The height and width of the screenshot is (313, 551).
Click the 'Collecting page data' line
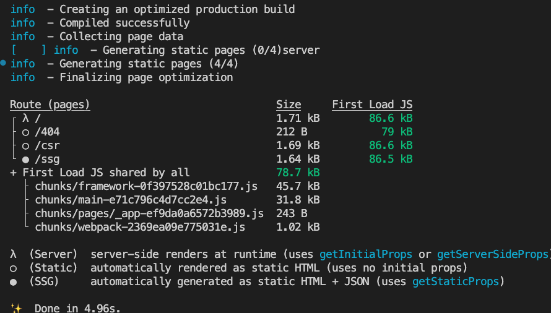coord(121,37)
